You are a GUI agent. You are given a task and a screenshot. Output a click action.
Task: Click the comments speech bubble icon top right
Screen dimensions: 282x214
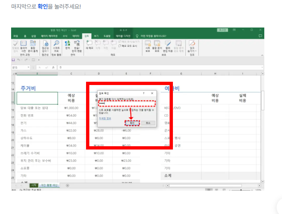tap(260, 36)
